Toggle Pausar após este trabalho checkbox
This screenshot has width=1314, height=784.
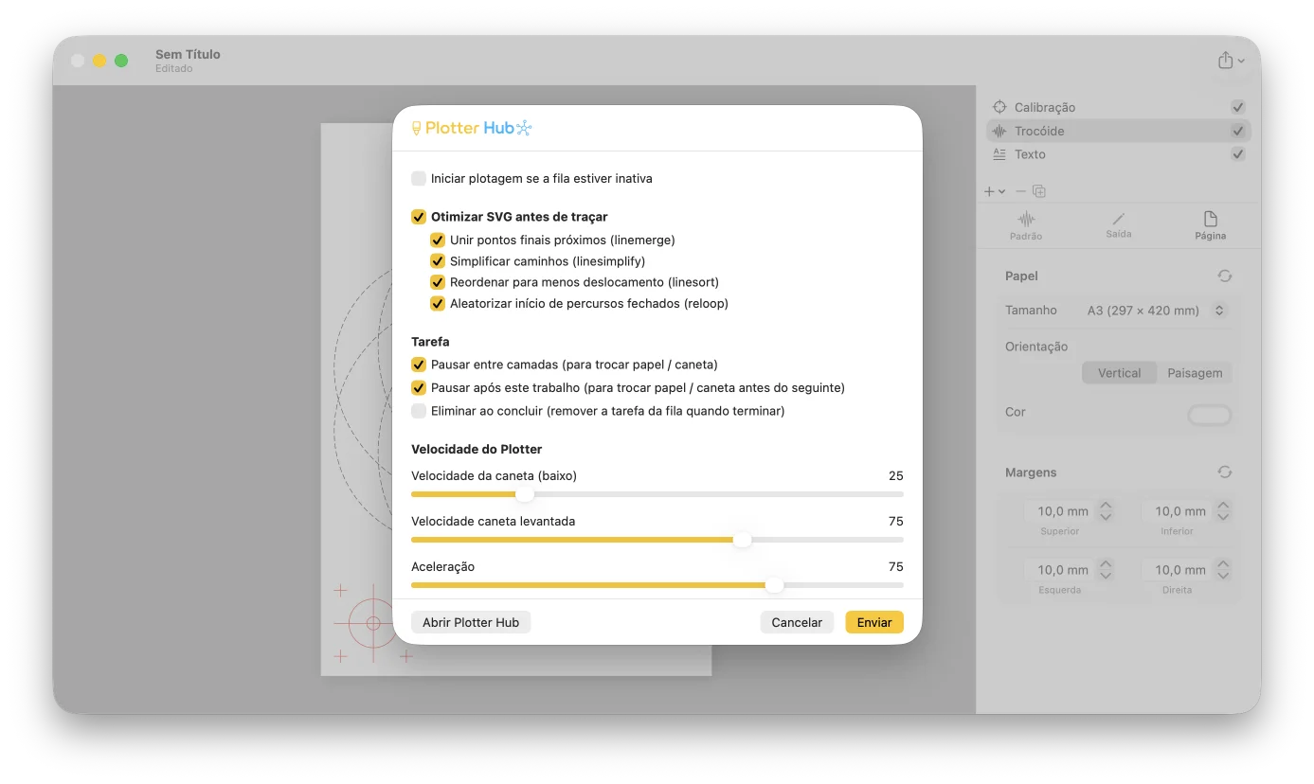coord(419,388)
